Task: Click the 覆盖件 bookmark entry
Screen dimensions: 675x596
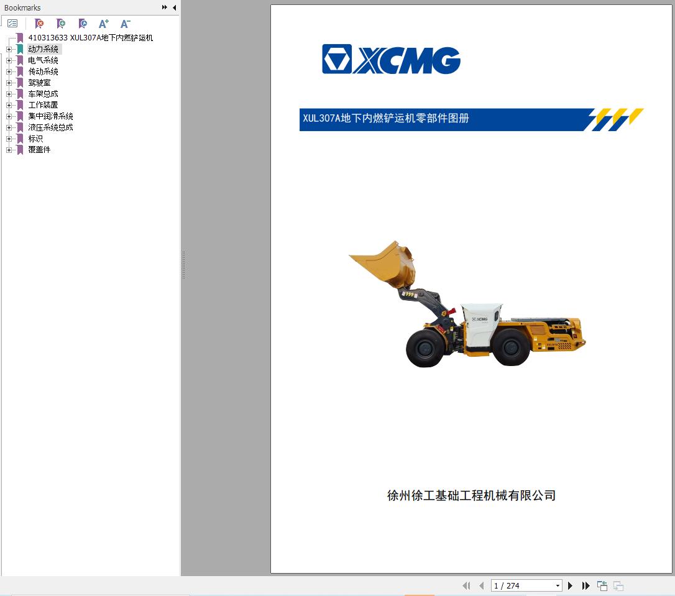Action: point(39,150)
